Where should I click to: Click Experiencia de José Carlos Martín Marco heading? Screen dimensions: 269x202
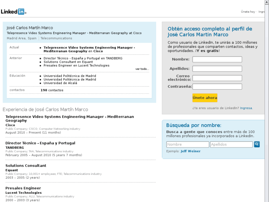pyautogui.click(x=45, y=109)
